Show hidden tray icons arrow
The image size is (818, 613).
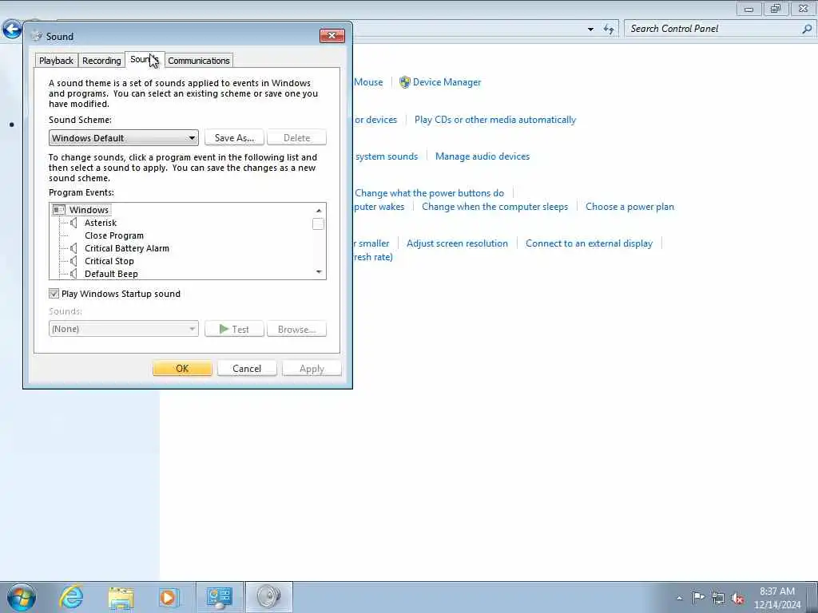click(679, 598)
